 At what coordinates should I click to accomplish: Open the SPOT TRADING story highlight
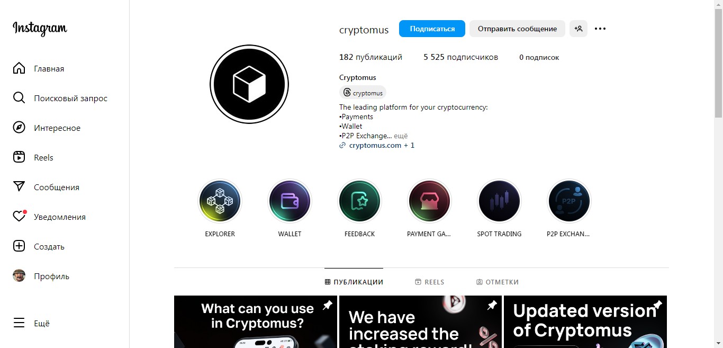pos(499,201)
